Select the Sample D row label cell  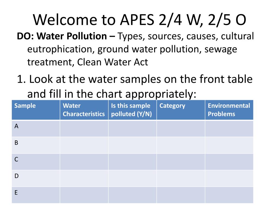tap(36, 179)
